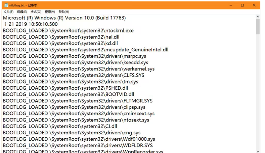Viewport: 265px width, 153px height.
Task: Click the WDFLDR.SYS log line
Action: click(78, 146)
